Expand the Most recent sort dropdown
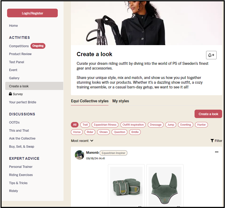The width and height of the screenshot is (225, 208). (82, 141)
